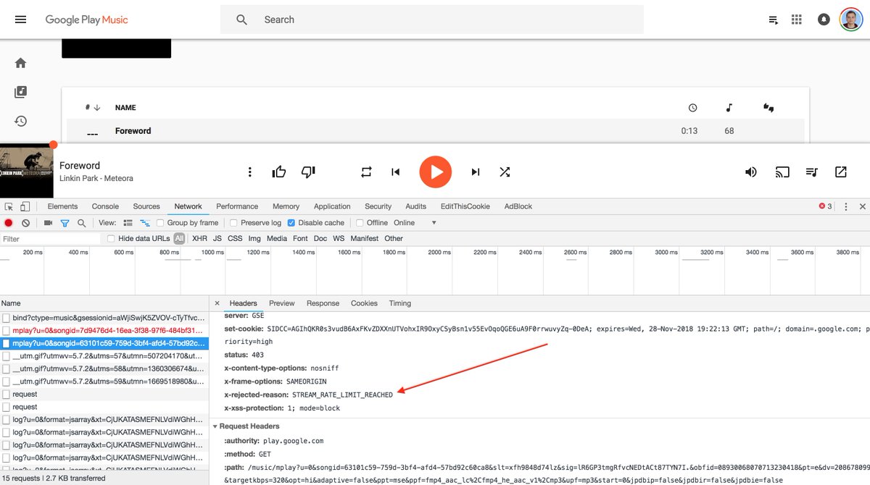The width and height of the screenshot is (870, 485).
Task: Select the All filter button
Action: point(179,238)
